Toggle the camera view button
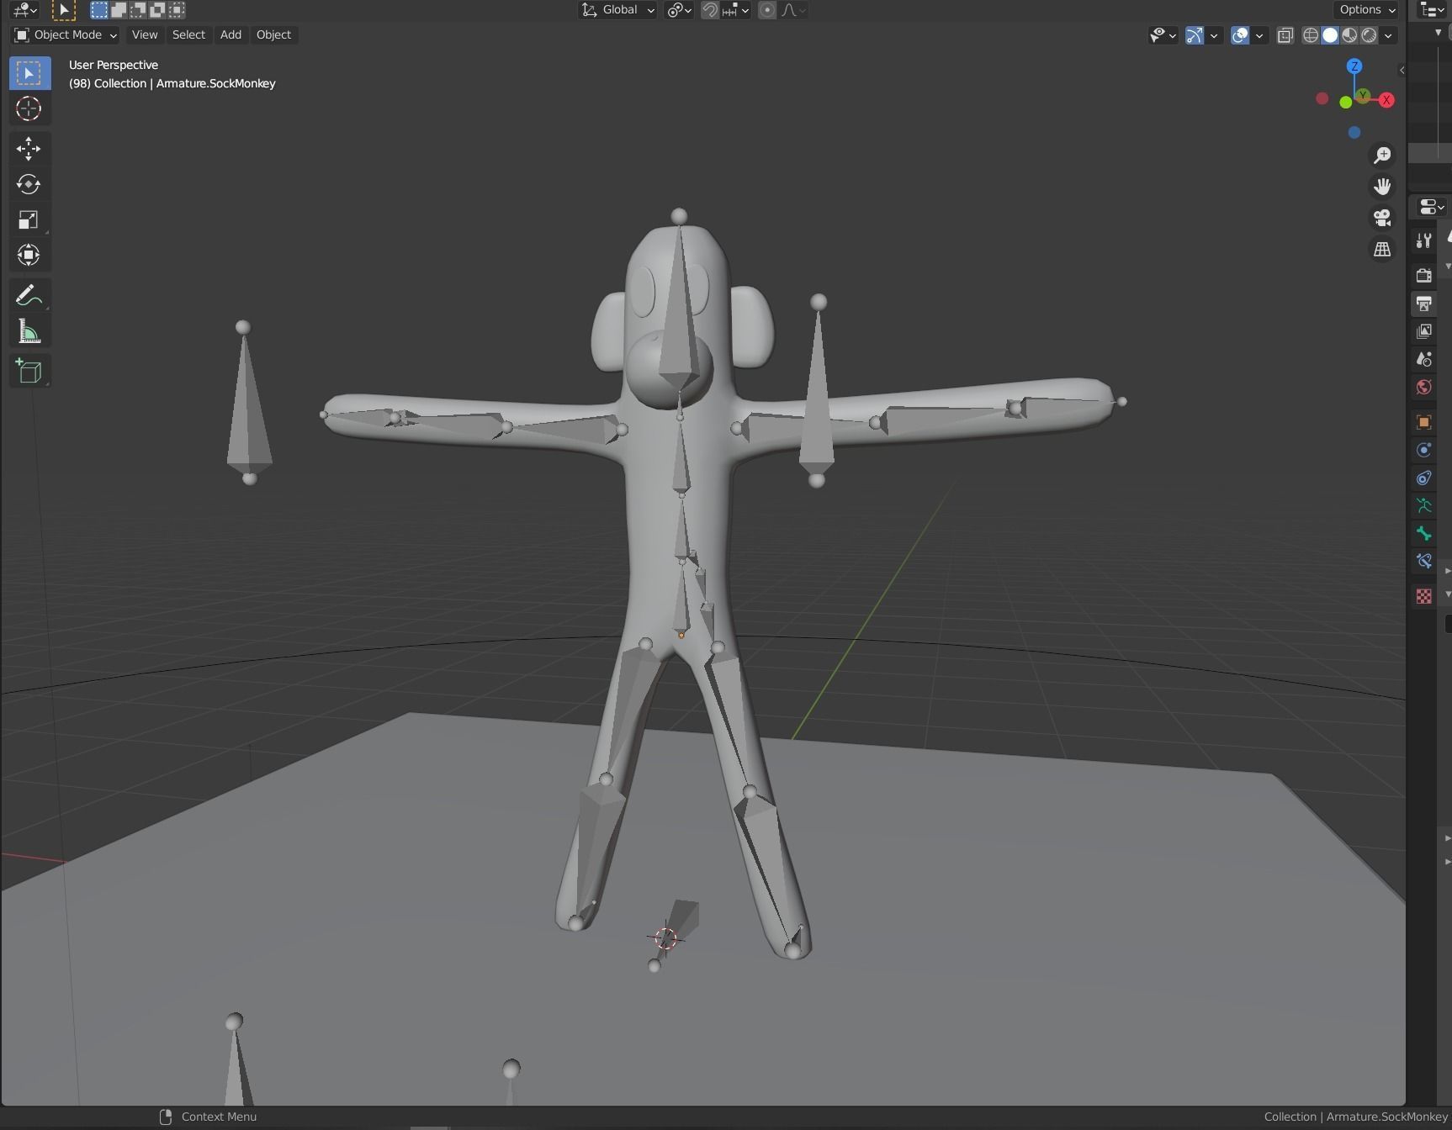 coord(1382,219)
